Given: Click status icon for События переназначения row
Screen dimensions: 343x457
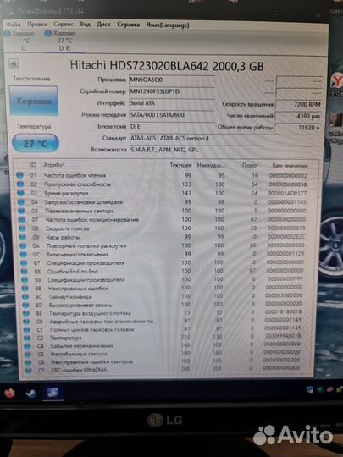Looking at the screenshot, I should tap(27, 346).
